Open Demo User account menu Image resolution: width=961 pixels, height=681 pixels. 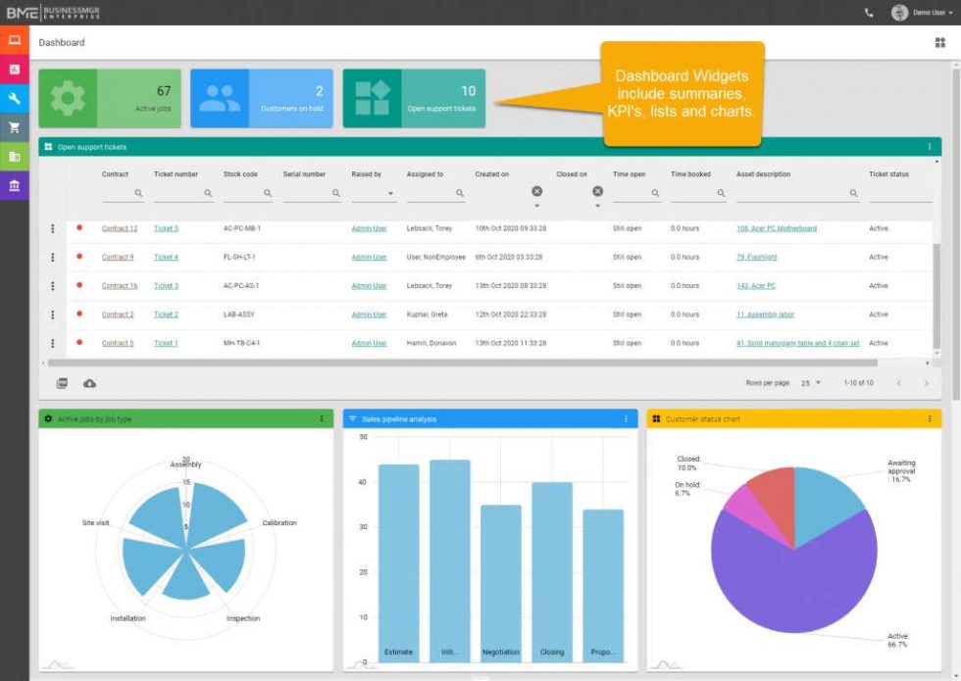click(922, 12)
